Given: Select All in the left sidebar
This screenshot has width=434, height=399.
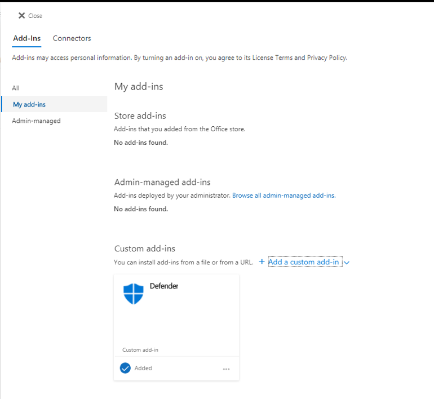Looking at the screenshot, I should coord(16,88).
